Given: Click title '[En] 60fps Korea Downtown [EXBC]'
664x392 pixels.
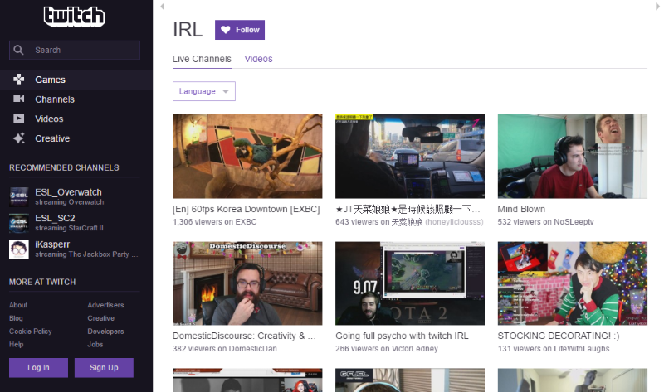Looking at the screenshot, I should click(x=246, y=209).
